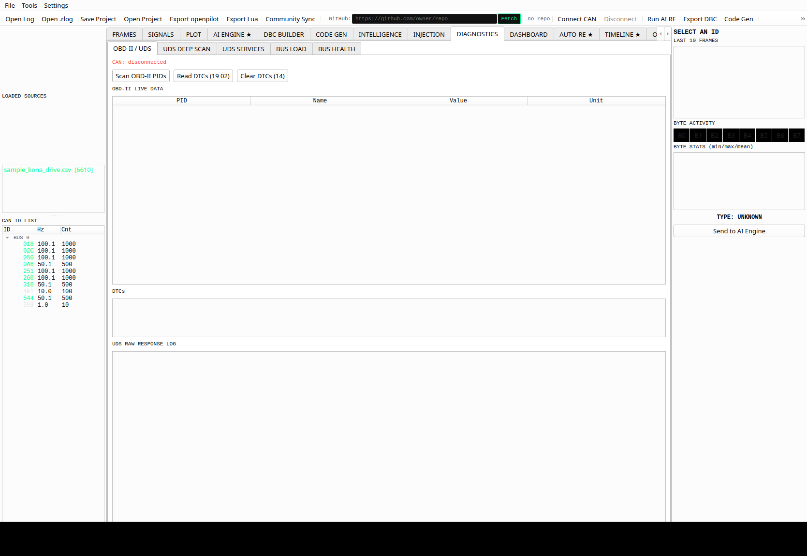Click the B7 byte activity cell
Screen dimensions: 807x556
[797, 135]
